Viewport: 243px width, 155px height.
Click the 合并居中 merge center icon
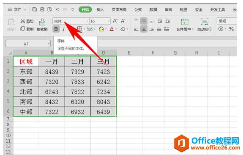tap(185, 22)
